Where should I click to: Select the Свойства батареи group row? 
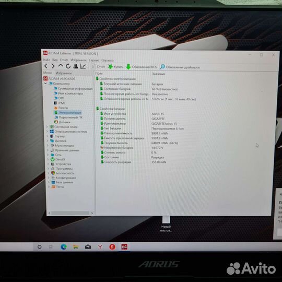110,109
